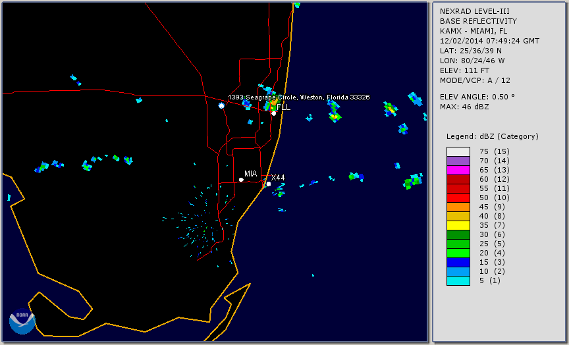Click the 20 dBZ category 4 swatch
The height and width of the screenshot is (345, 569).
pos(458,253)
